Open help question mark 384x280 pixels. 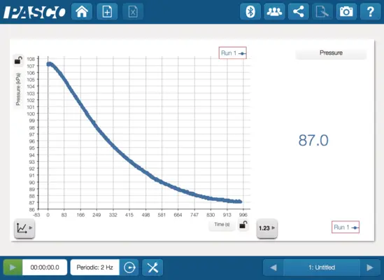coord(371,11)
